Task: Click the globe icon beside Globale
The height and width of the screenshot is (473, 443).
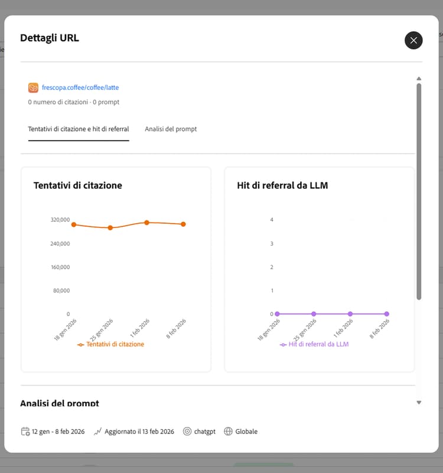Action: tap(229, 432)
